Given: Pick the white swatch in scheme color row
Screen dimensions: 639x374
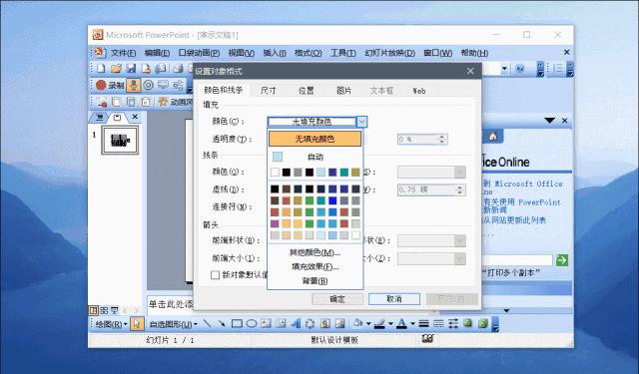Looking at the screenshot, I should [275, 173].
